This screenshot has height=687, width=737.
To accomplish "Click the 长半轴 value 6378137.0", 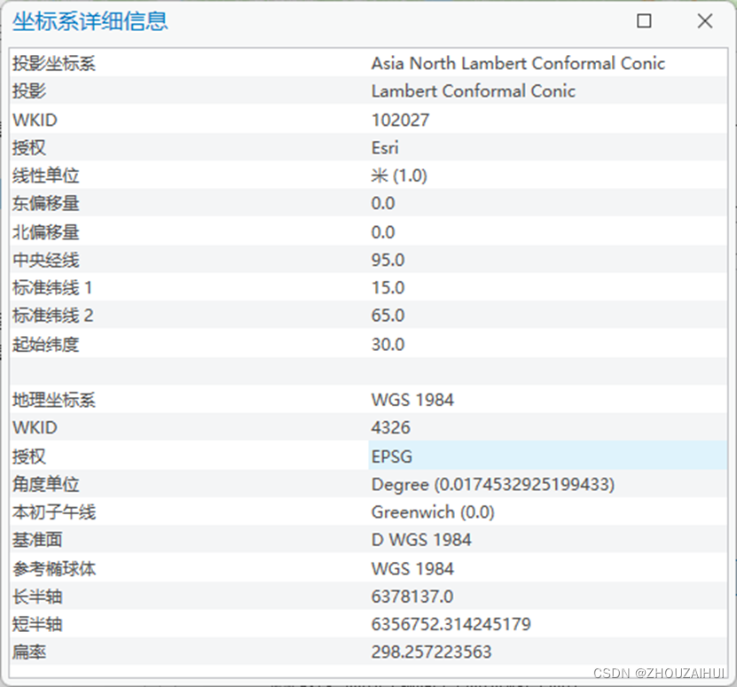I will (x=412, y=597).
